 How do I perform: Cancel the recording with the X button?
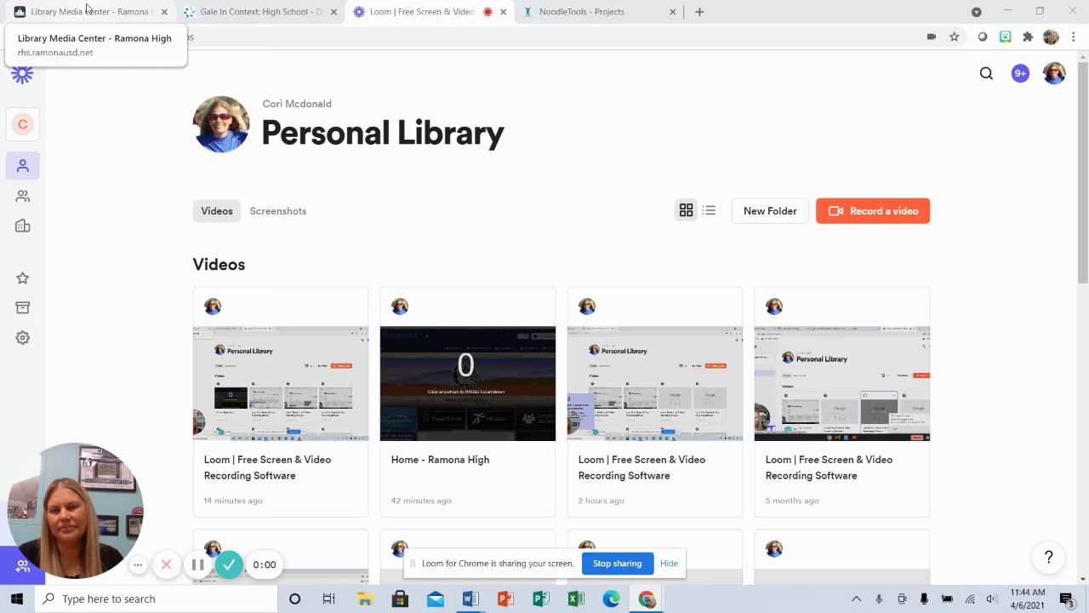[x=166, y=564]
